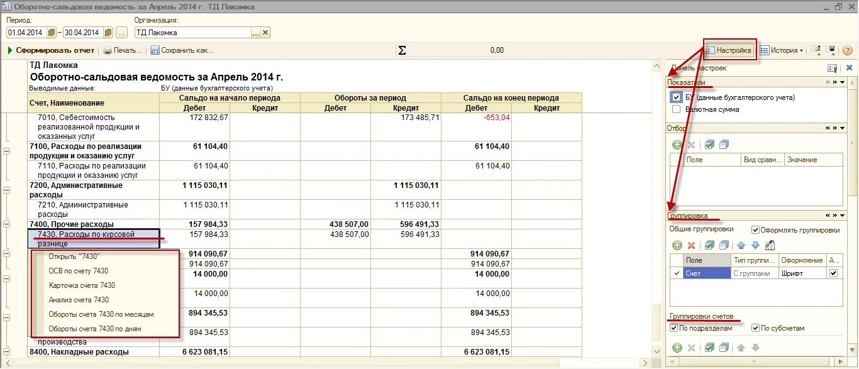
Task: Open the Группировка section dropdown arrow
Action: point(843,216)
